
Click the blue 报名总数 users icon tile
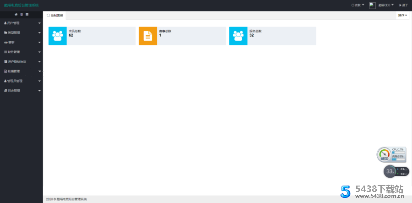click(x=238, y=36)
